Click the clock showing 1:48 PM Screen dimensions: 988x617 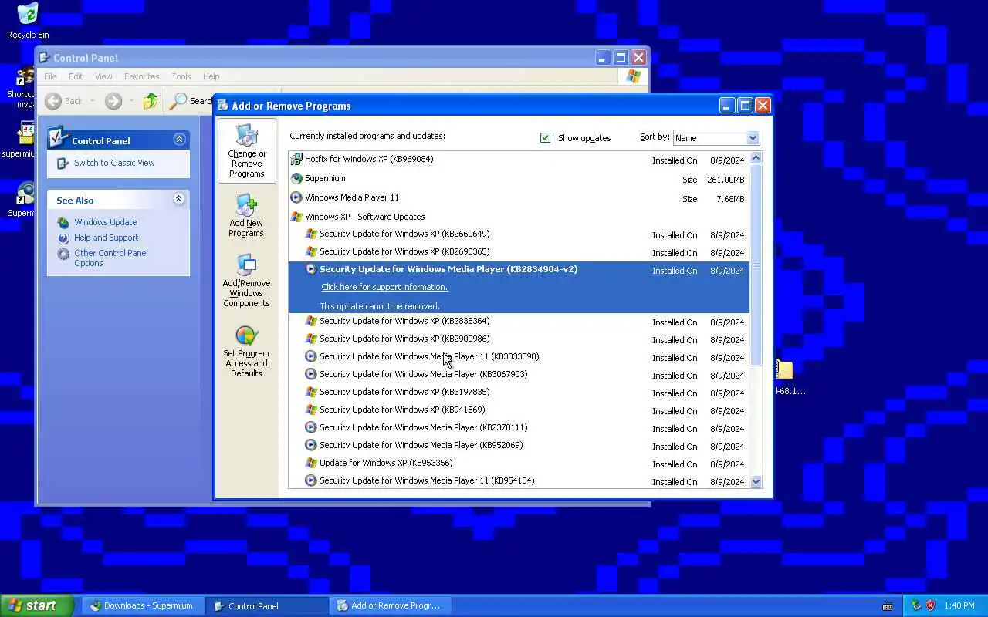coord(959,605)
